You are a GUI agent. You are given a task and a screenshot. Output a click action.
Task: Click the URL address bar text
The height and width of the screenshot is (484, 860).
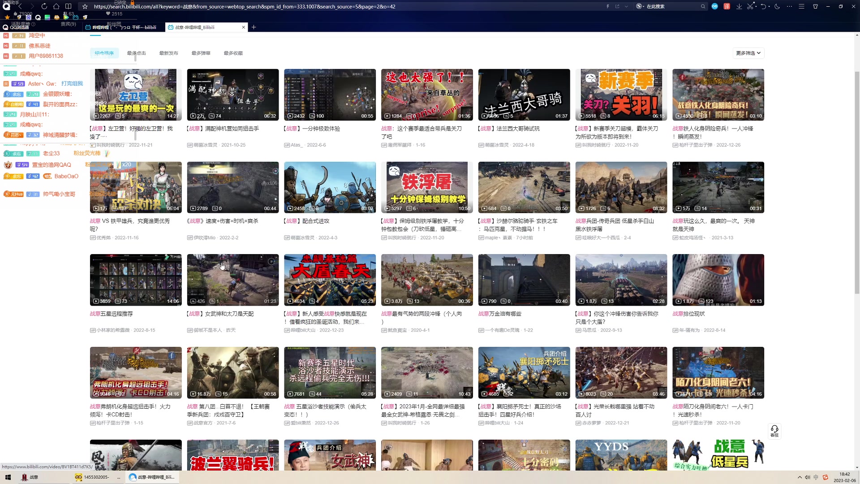[x=244, y=6]
